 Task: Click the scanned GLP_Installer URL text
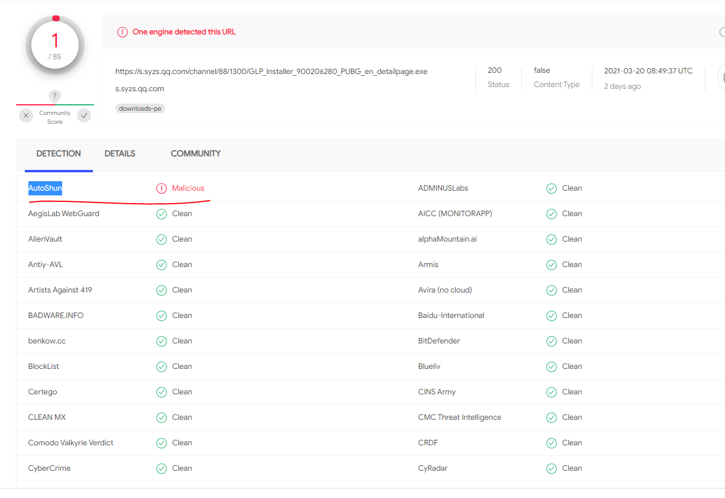(x=271, y=72)
